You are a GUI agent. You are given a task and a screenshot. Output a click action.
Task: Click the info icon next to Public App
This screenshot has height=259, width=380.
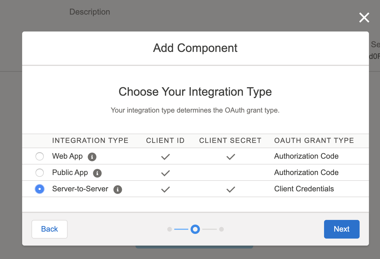click(97, 173)
